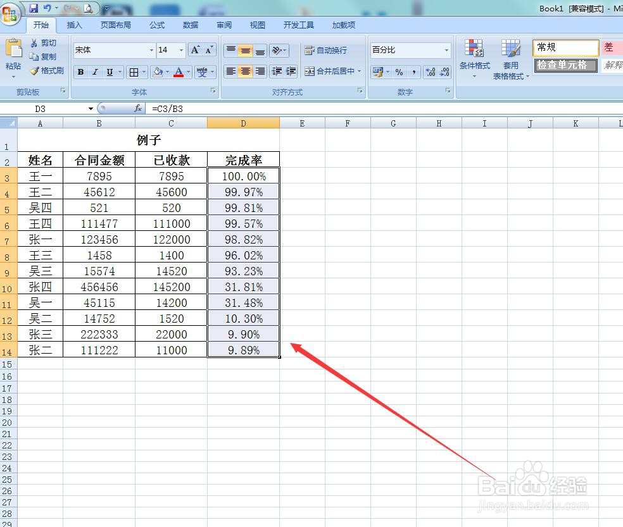The width and height of the screenshot is (623, 527).
Task: Switch to the 插入 ribbon tab
Action: 74,25
